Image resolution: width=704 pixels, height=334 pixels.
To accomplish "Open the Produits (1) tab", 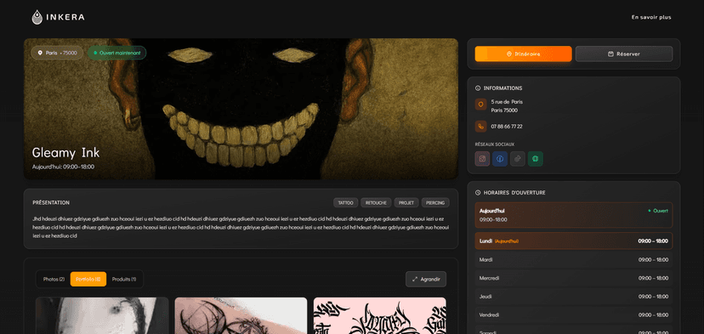I will tap(124, 280).
